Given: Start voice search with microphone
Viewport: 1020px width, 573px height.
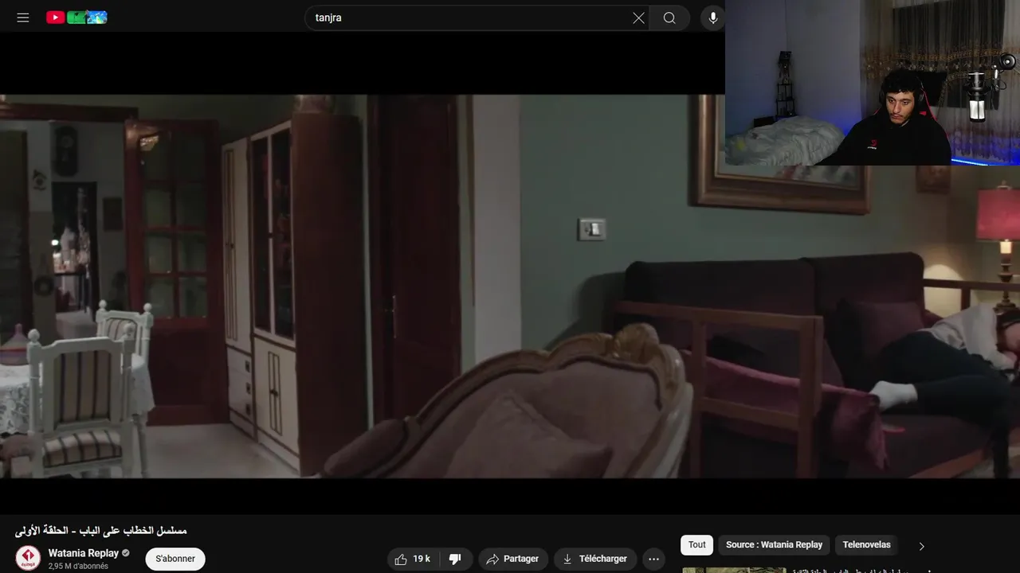Looking at the screenshot, I should point(712,18).
